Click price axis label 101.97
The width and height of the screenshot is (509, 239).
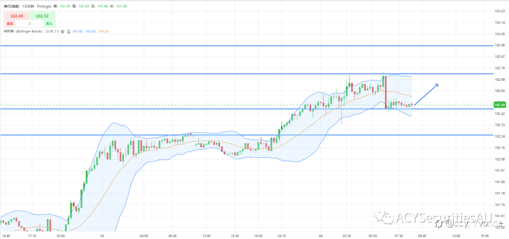[x=499, y=170]
